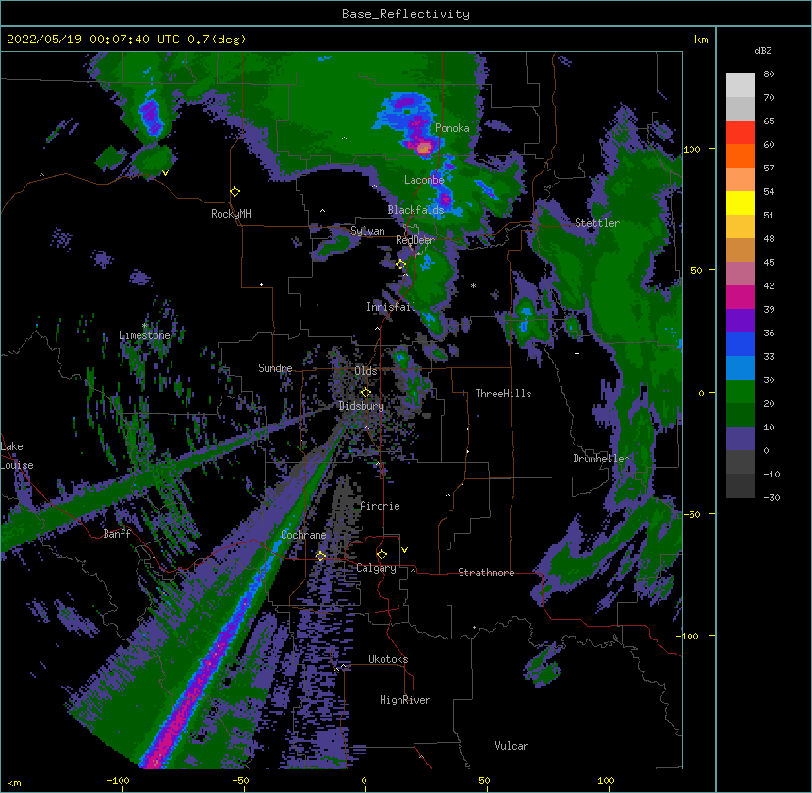
Task: Click the Airdrie city label
Action: tap(381, 506)
